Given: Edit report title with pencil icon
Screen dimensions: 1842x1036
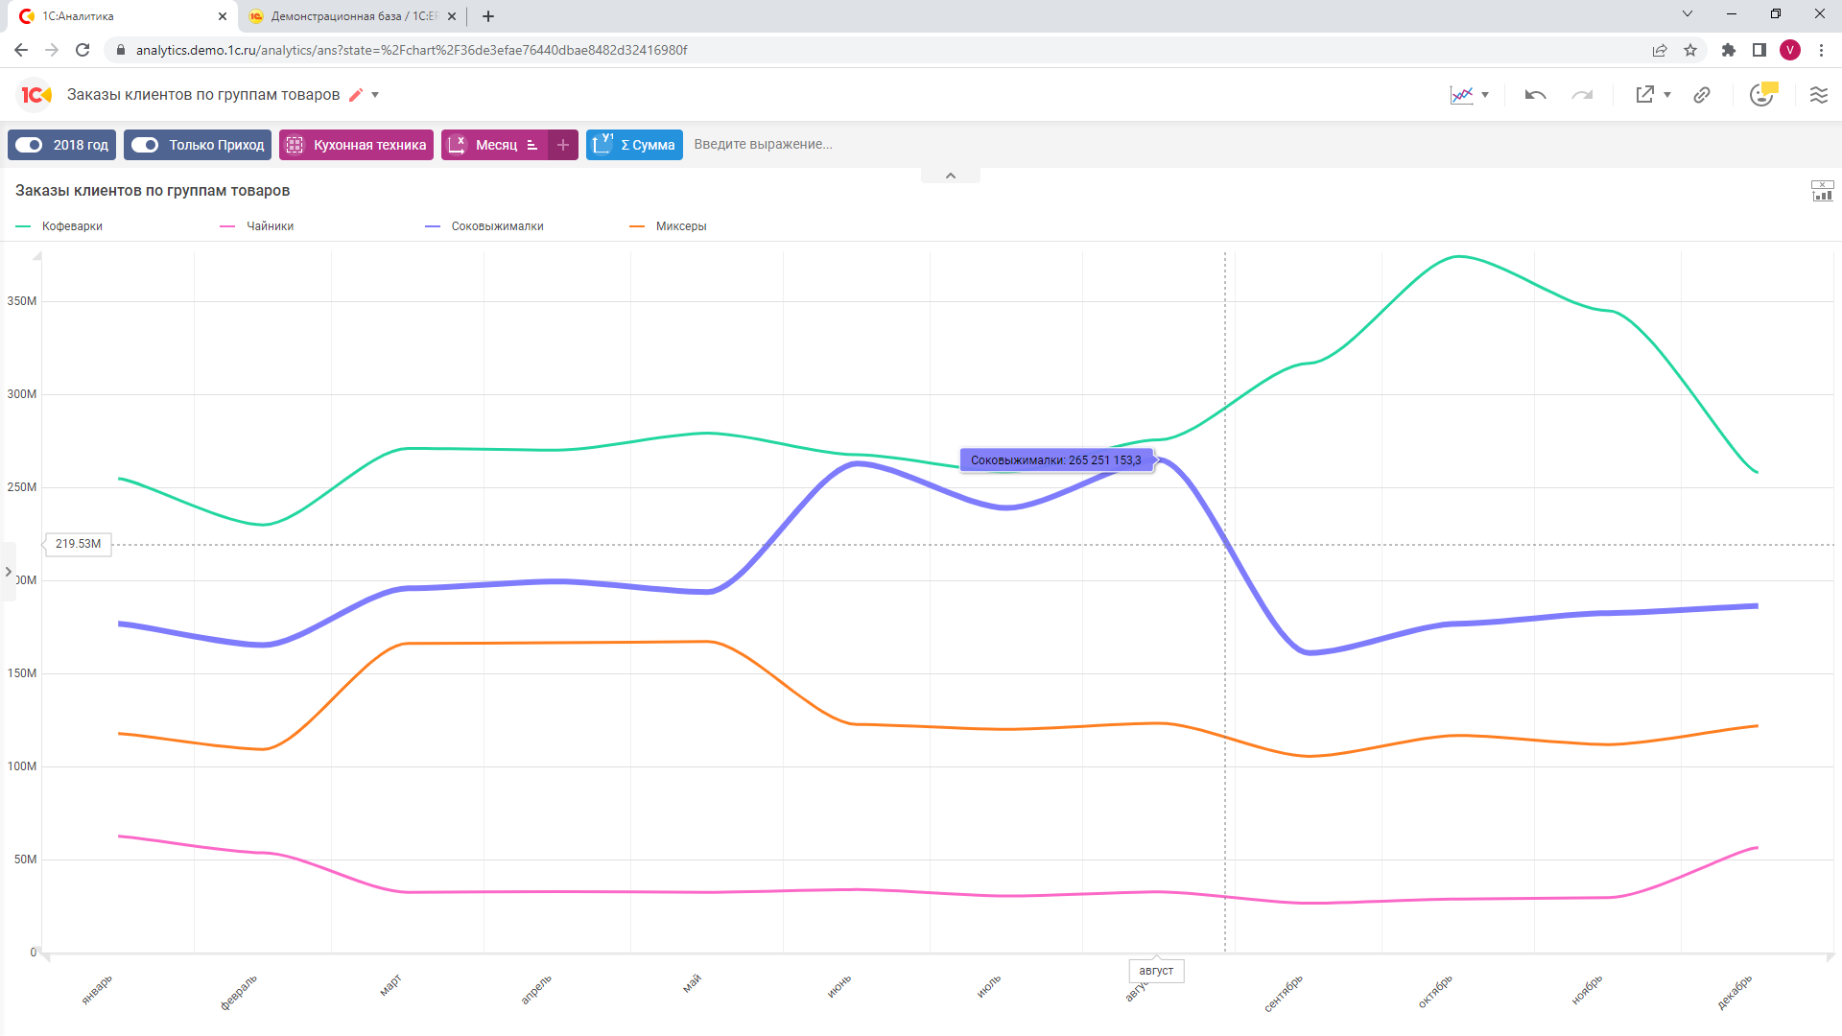Looking at the screenshot, I should 356,95.
